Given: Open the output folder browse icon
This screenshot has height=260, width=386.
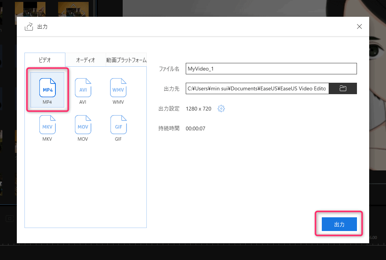Looking at the screenshot, I should [x=342, y=88].
